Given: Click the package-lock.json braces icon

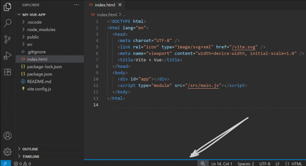Looking at the screenshot, I should (x=23, y=67).
